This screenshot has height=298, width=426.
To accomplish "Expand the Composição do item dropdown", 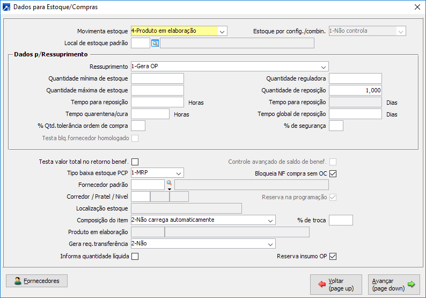I will pyautogui.click(x=270, y=220).
